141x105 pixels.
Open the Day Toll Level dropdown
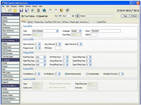(x=60, y=44)
